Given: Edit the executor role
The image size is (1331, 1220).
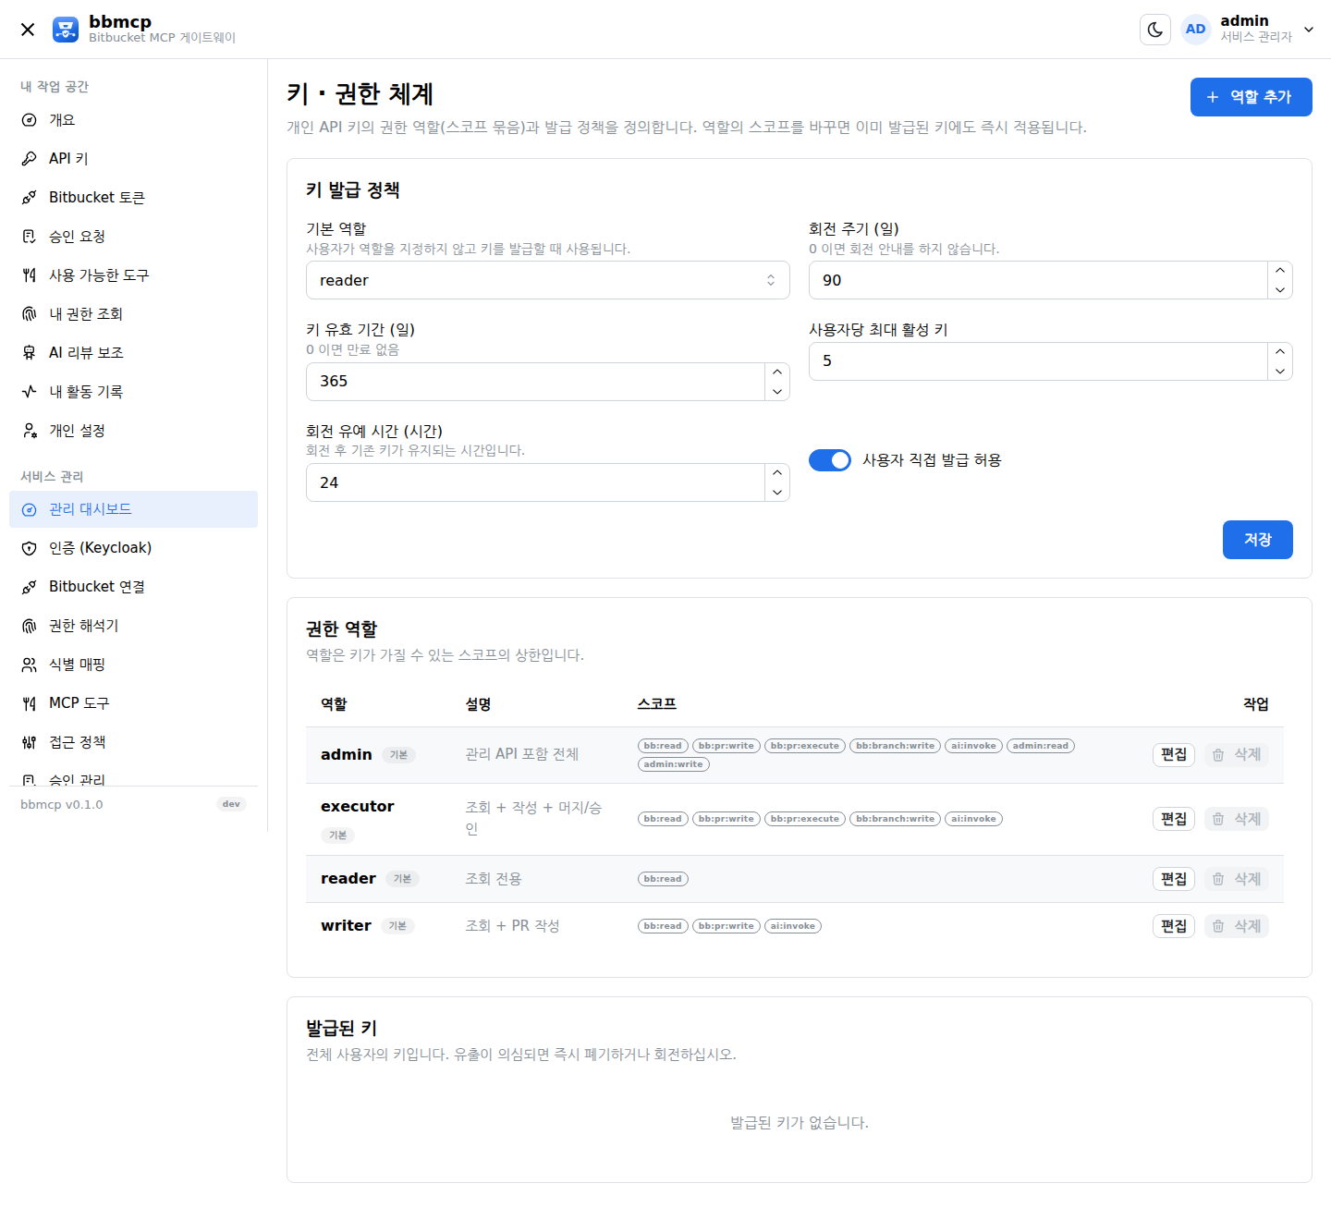Looking at the screenshot, I should pyautogui.click(x=1174, y=819).
